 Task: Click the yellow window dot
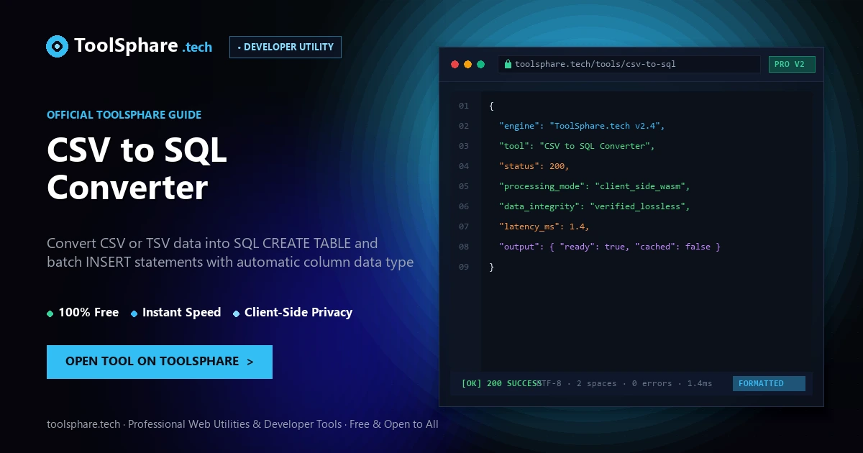(467, 64)
